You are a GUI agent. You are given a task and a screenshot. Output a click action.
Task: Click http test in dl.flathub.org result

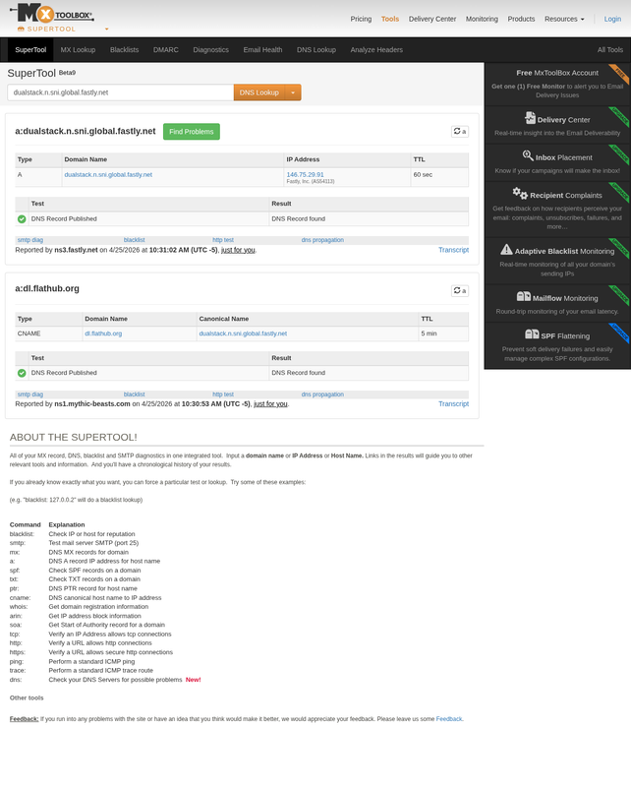[x=223, y=394]
